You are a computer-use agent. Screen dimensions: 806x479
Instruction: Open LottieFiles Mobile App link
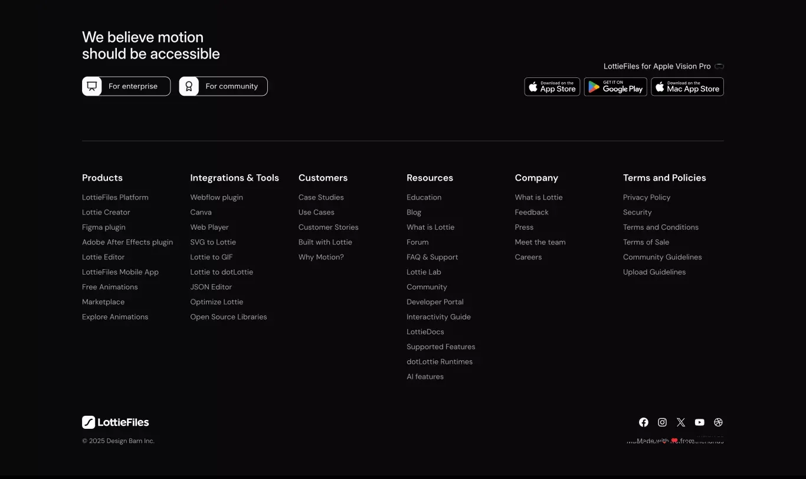pos(120,272)
